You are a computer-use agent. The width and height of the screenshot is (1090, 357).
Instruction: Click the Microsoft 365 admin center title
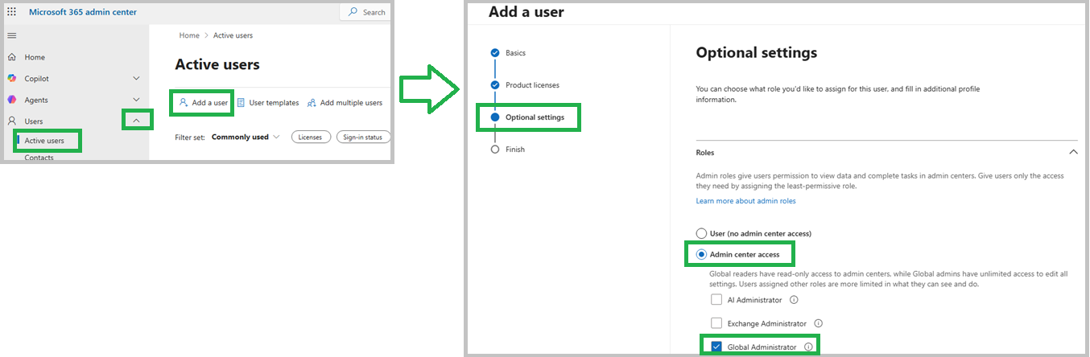83,12
